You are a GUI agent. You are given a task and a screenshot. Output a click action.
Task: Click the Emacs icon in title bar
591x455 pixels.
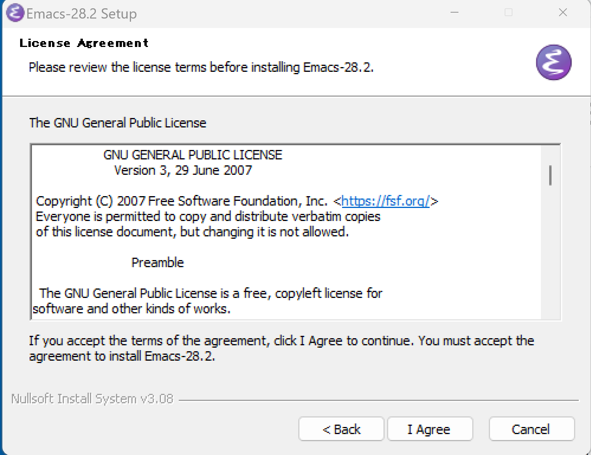click(x=15, y=13)
